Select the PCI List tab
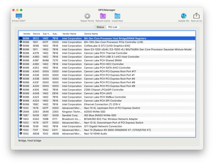This screenshot has height=164, width=214. point(113,27)
